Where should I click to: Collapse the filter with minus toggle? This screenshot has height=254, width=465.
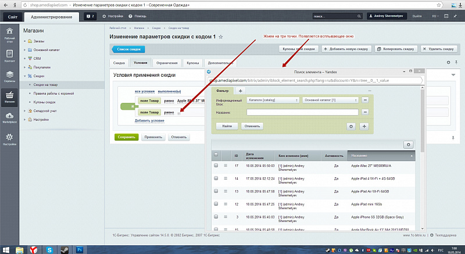370,91
